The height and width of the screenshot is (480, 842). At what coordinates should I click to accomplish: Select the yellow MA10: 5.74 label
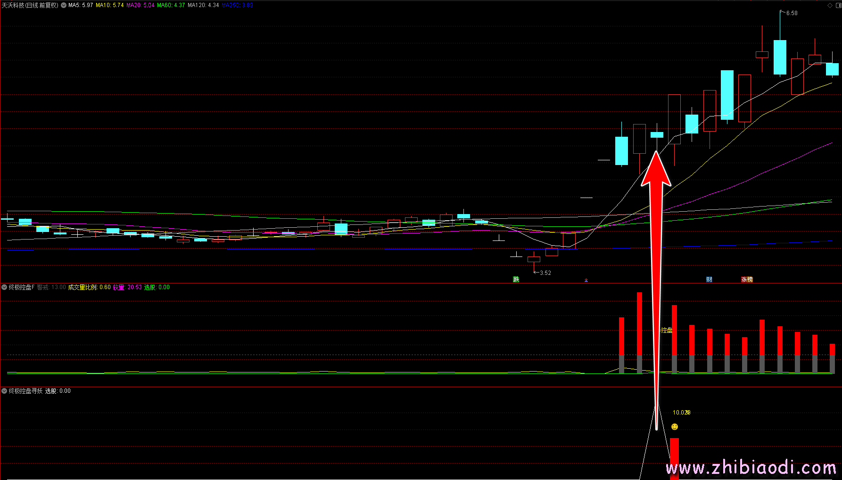coord(110,5)
